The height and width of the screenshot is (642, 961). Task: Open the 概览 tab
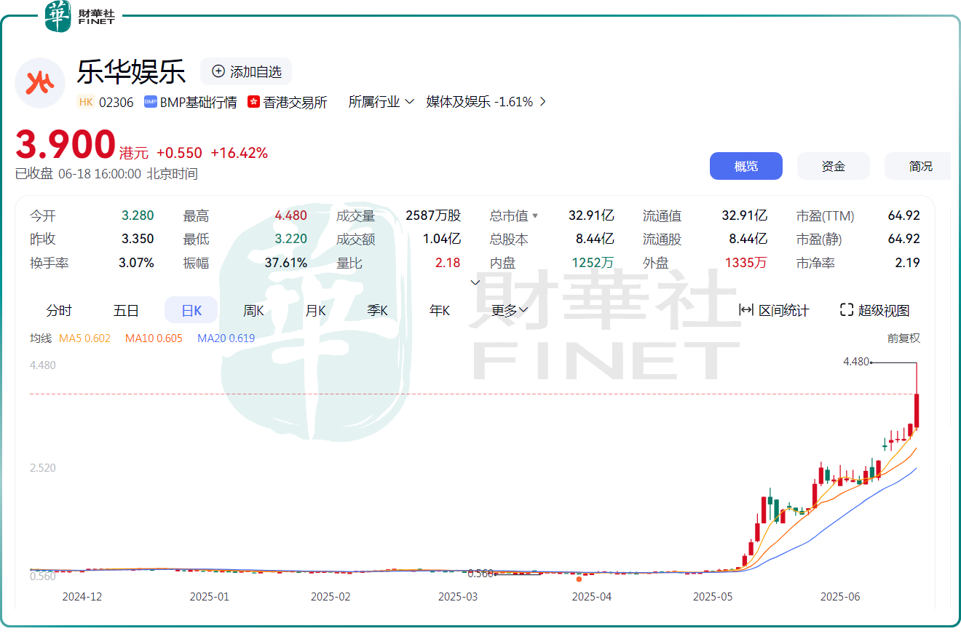click(x=746, y=166)
